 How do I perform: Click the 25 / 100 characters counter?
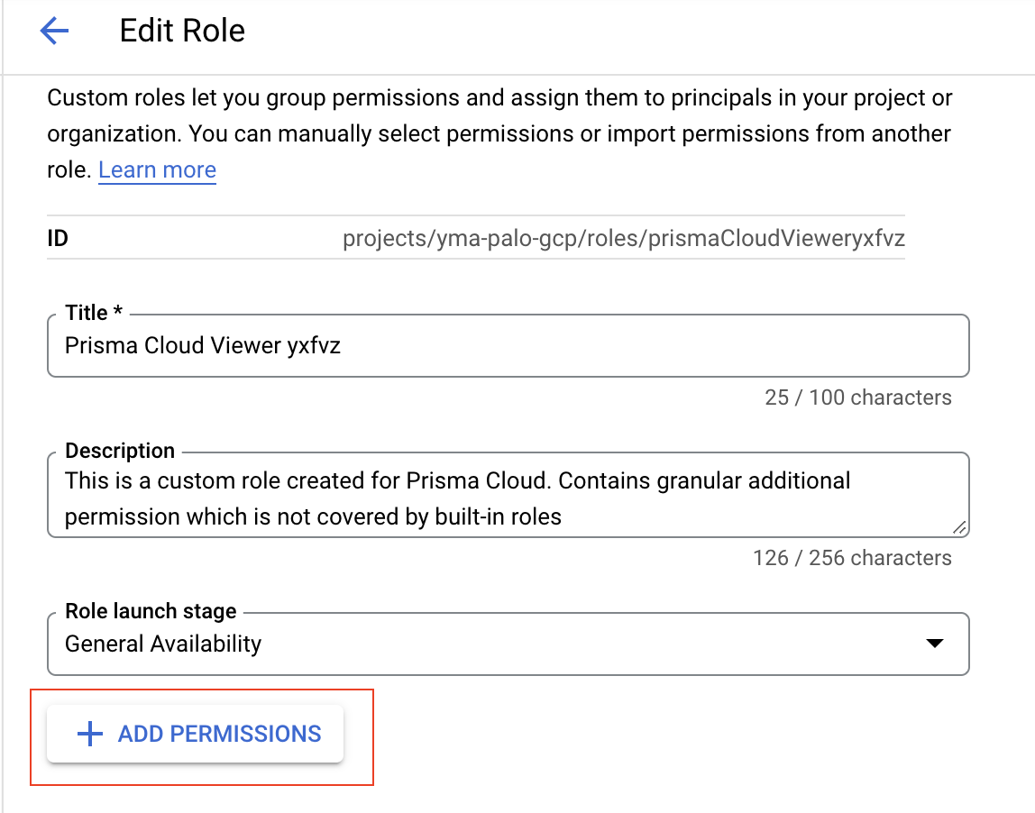(857, 397)
